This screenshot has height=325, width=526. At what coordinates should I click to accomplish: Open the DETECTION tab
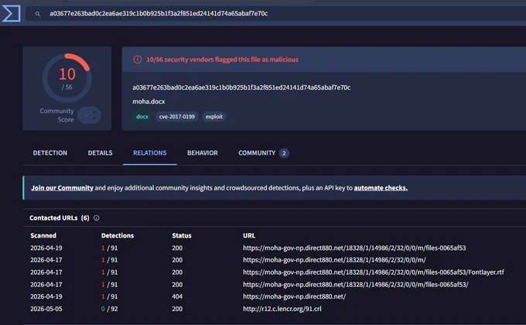(x=50, y=152)
